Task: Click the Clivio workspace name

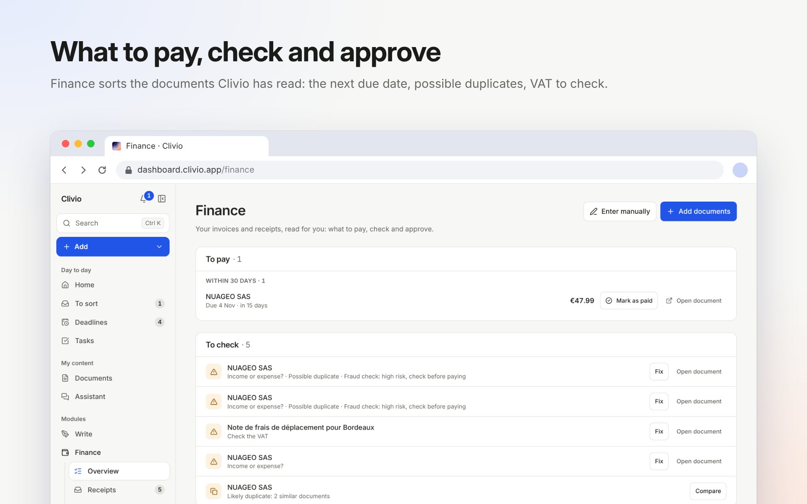Action: coord(71,199)
